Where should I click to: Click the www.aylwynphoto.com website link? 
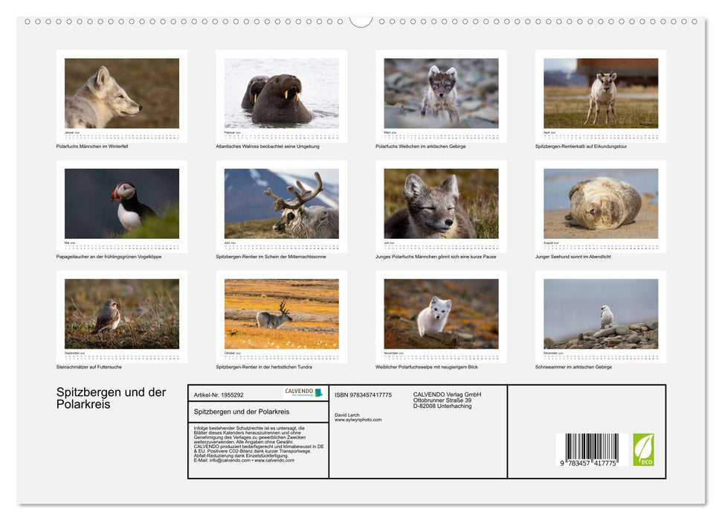358,418
